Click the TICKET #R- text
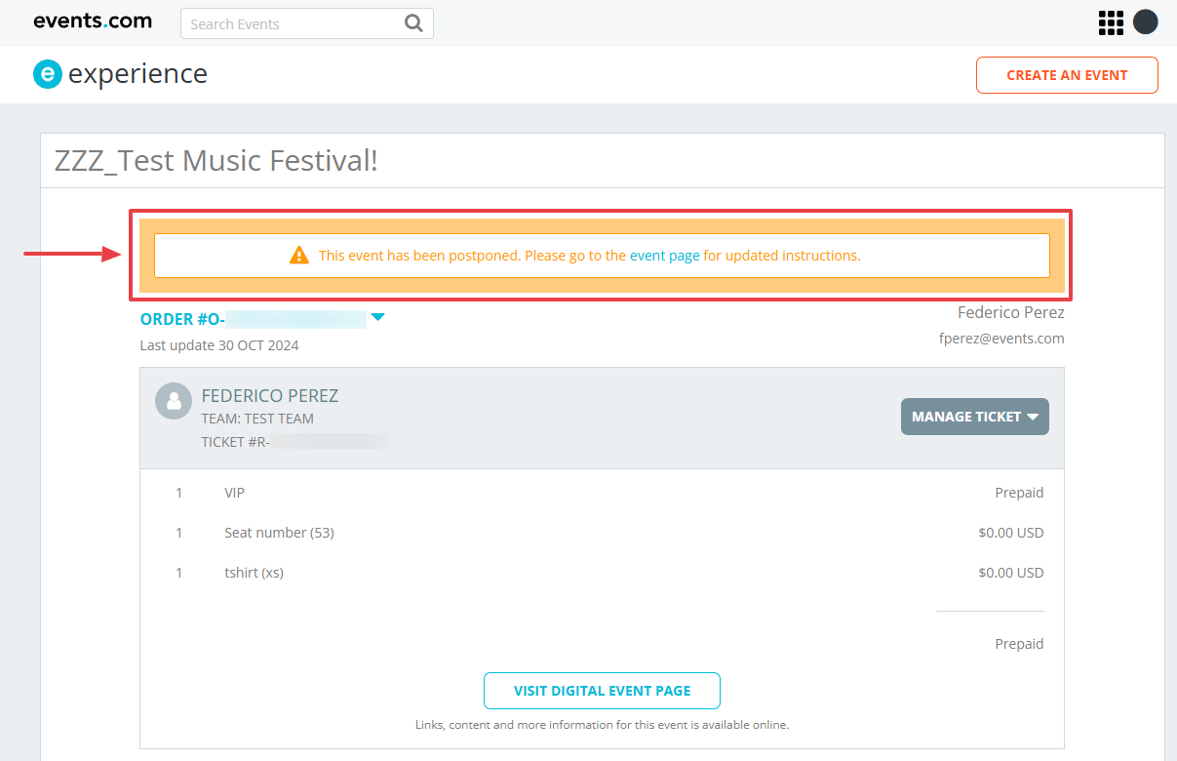Screen dimensions: 1177x761 (x=236, y=442)
